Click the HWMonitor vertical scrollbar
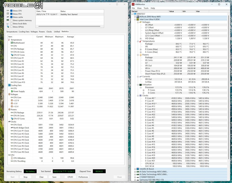This screenshot has width=232, height=183. click(x=228, y=88)
